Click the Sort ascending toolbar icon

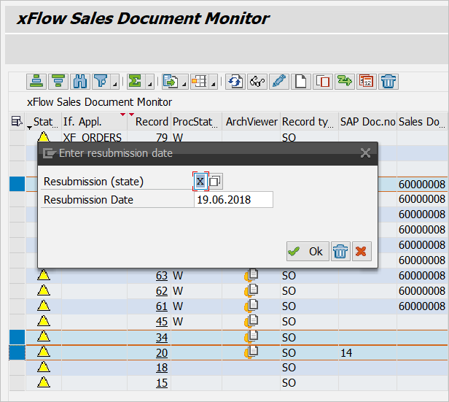tap(36, 82)
